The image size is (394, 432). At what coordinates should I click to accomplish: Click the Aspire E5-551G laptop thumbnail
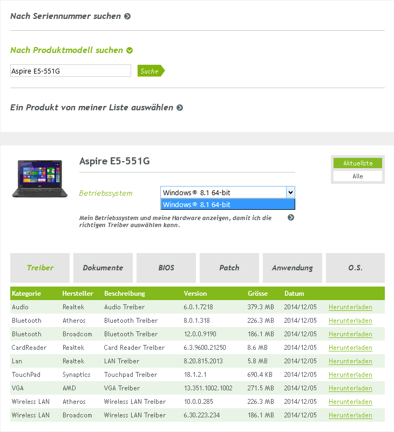(x=40, y=178)
